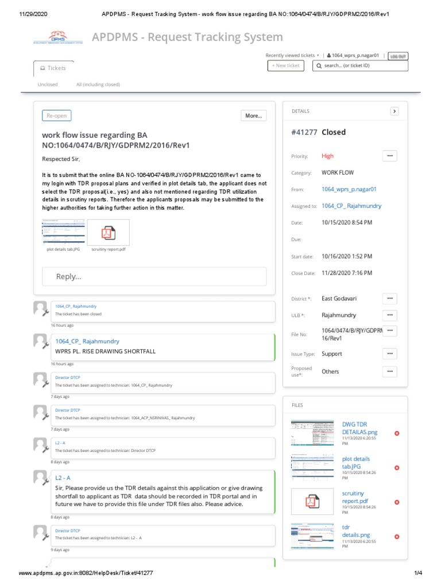The image size is (441, 588).
Task: Click avatar beside 'assigned to technician: 1064_CP_ Rajahmundry'
Action: coord(41,380)
